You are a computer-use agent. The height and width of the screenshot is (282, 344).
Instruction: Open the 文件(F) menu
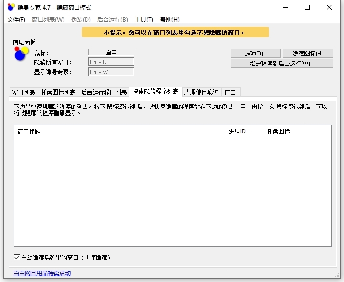tap(16, 20)
